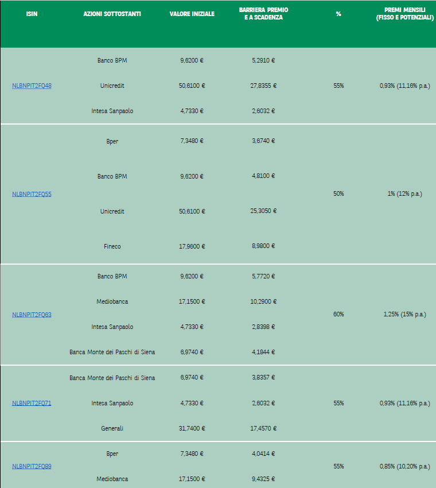436x488 pixels.
Task: Open the NLBNPIT2FQ55 ISIN link
Action: click(x=32, y=194)
